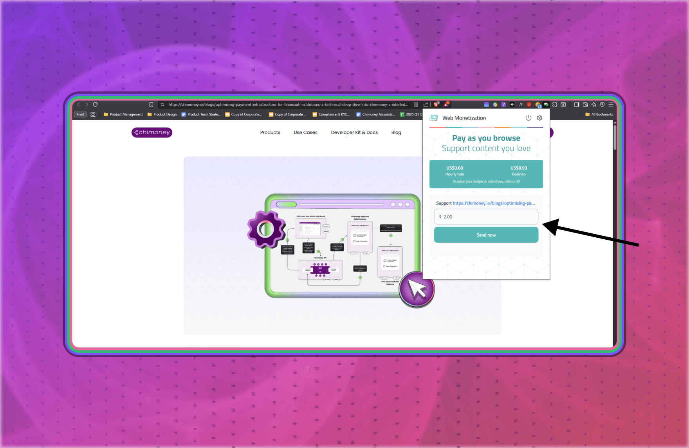Bookmark this page with the bookmark icon
689x448 pixels.
[x=151, y=105]
